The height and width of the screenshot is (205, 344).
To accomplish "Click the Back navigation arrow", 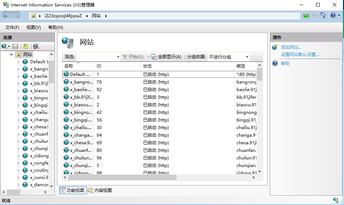I will pyautogui.click(x=6, y=16).
